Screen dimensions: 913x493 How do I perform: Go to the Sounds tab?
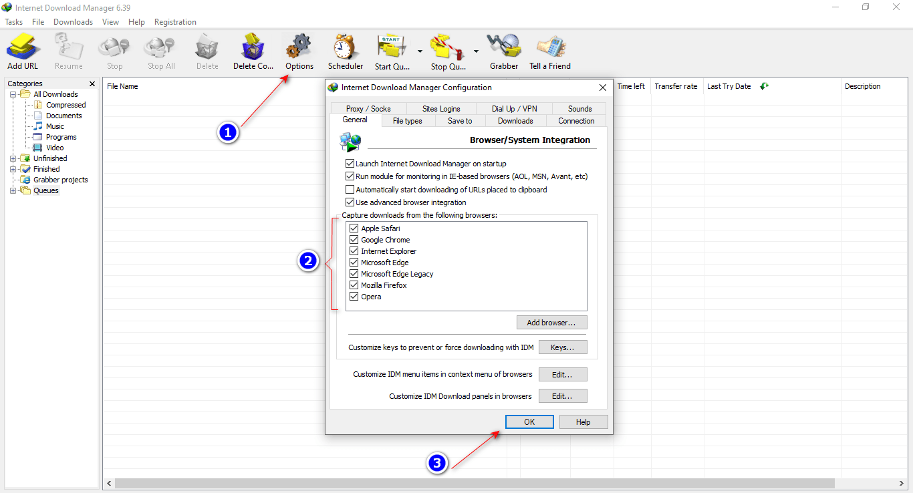(x=579, y=108)
